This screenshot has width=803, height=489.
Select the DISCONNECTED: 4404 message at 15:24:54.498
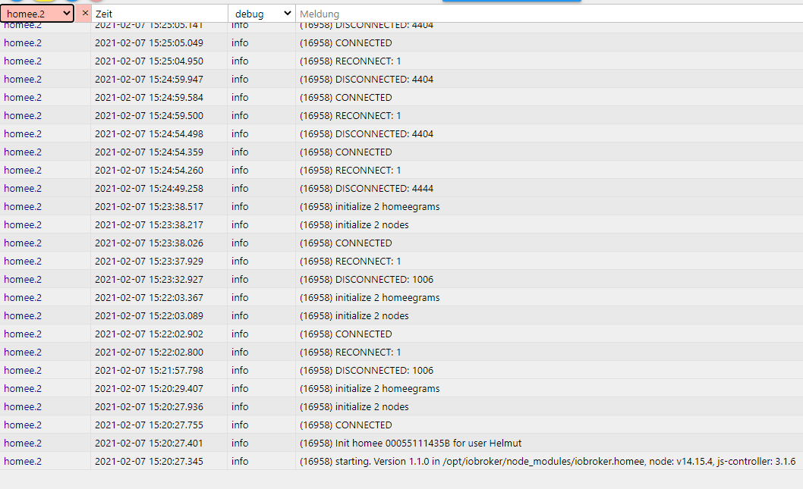(x=366, y=134)
